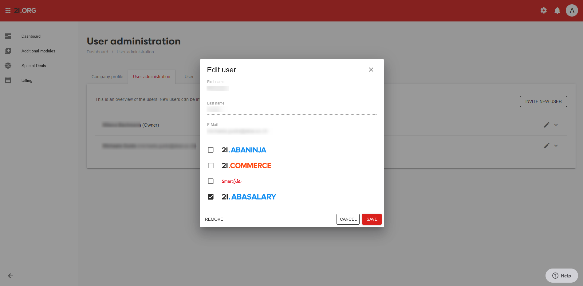Screen dimensions: 583x286
Task: Uncheck the 21.ABASALARY checkbox
Action: [211, 197]
